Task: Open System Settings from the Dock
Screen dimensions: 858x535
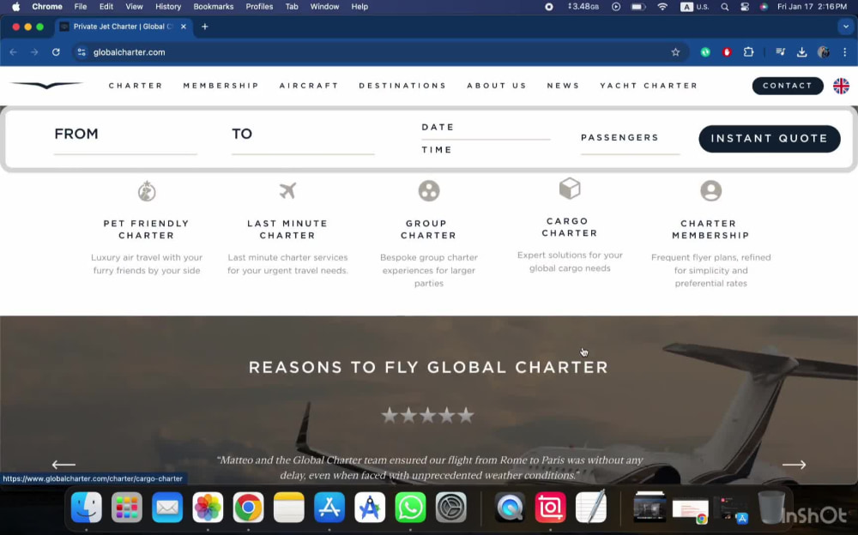Action: 451,507
